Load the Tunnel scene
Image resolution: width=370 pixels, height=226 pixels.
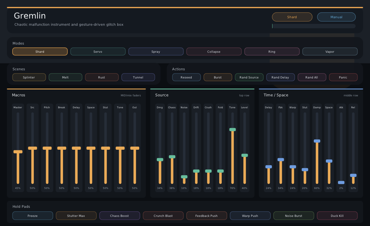pos(138,77)
